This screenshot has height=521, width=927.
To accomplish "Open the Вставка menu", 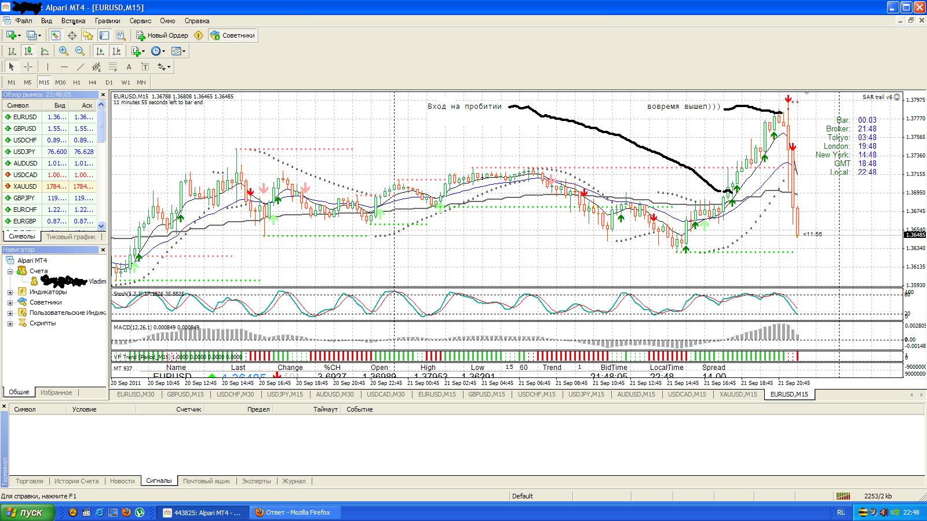I will coord(74,20).
